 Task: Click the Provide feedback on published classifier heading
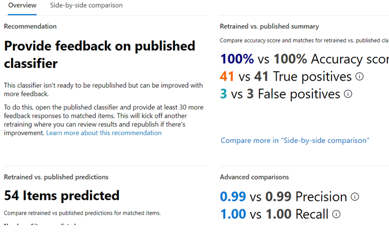coord(99,55)
